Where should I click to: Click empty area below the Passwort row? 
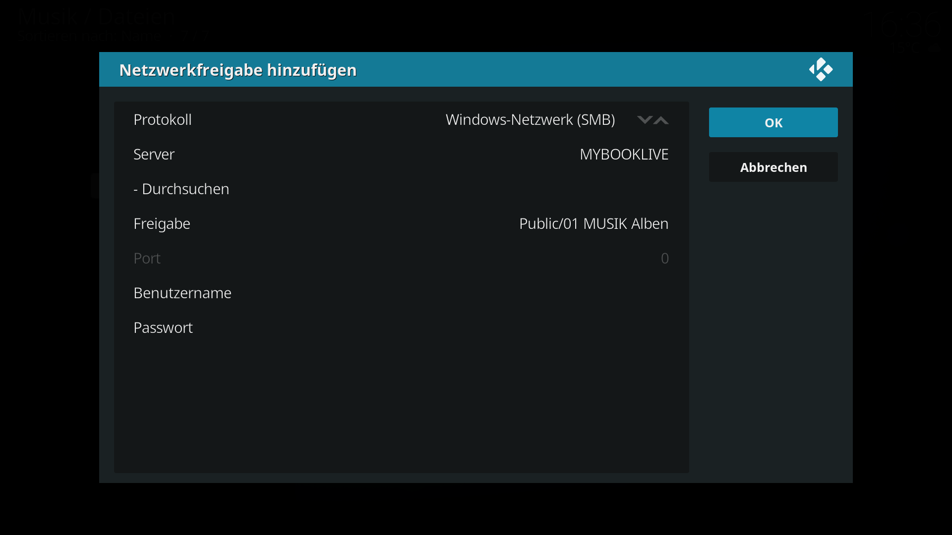pos(401,406)
